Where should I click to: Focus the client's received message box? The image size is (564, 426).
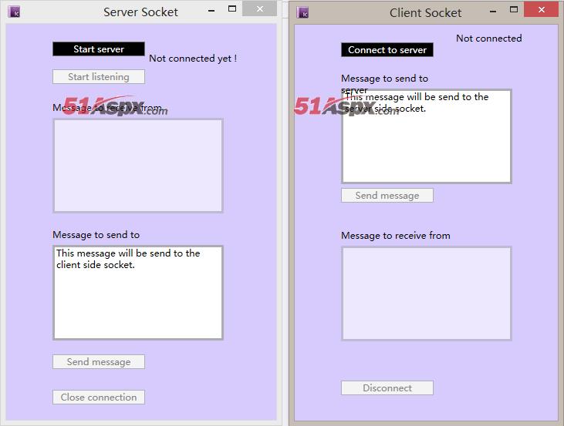pos(426,294)
